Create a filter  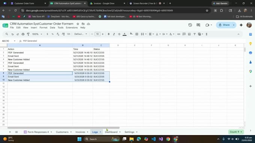(195, 34)
